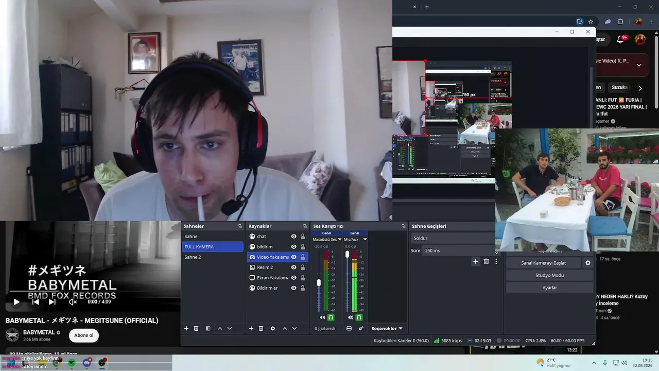
Task: Subscribe with Abone ol button
Action: 84,335
